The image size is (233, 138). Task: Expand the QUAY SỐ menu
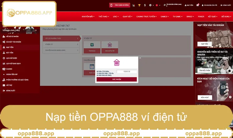128,17
